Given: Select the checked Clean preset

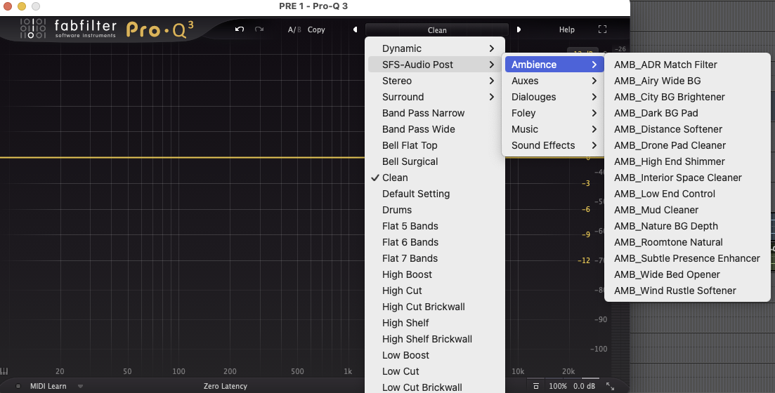Looking at the screenshot, I should pyautogui.click(x=395, y=178).
